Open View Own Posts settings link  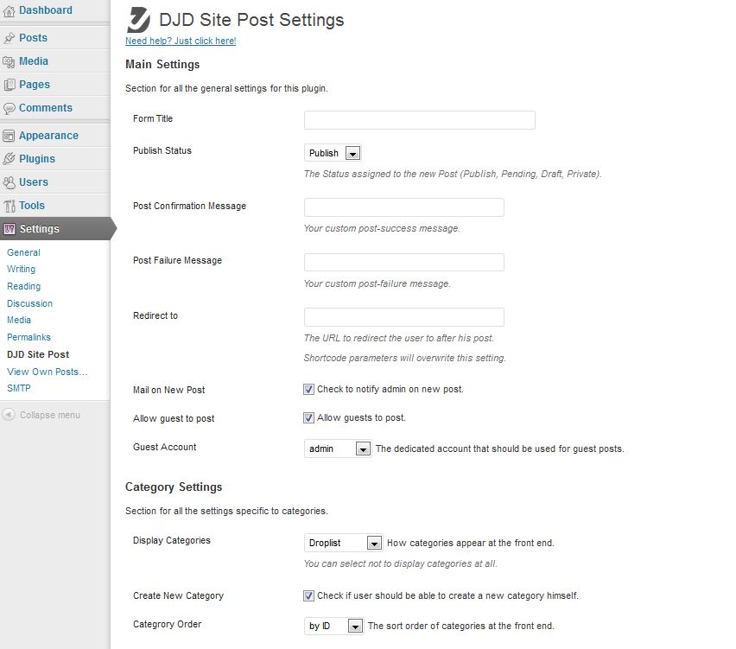47,372
